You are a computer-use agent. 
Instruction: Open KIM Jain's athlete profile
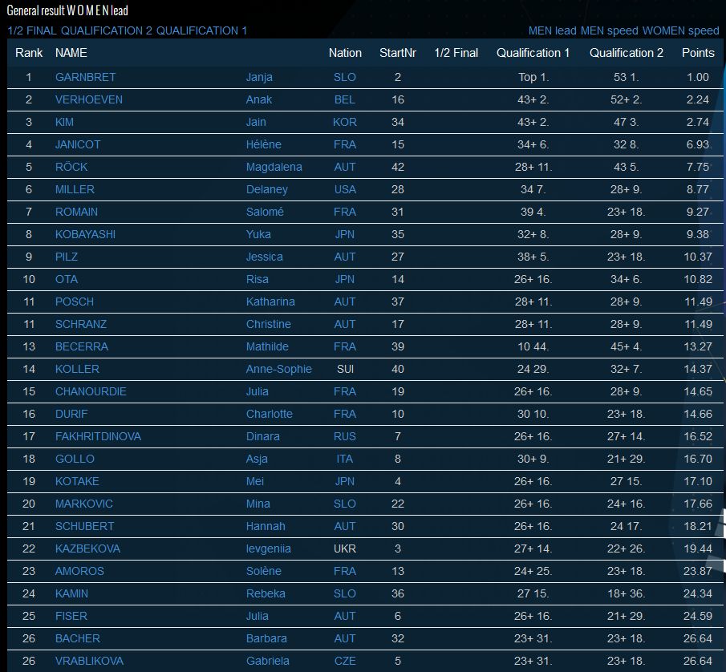click(x=65, y=122)
